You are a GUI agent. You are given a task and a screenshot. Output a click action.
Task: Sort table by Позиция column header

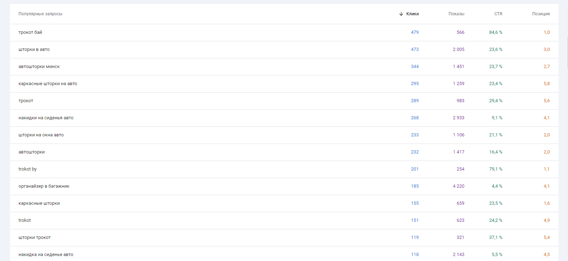(541, 14)
